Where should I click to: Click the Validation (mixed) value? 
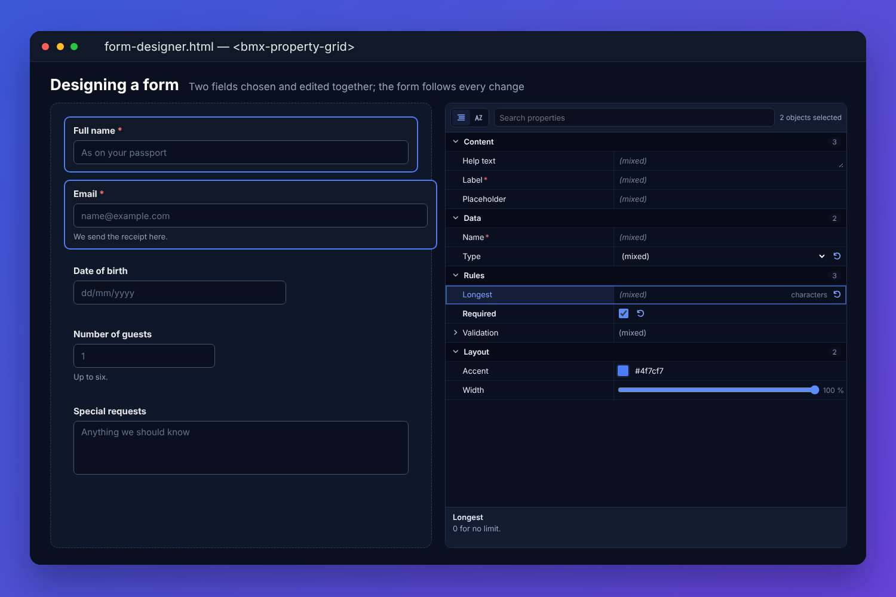pos(633,333)
